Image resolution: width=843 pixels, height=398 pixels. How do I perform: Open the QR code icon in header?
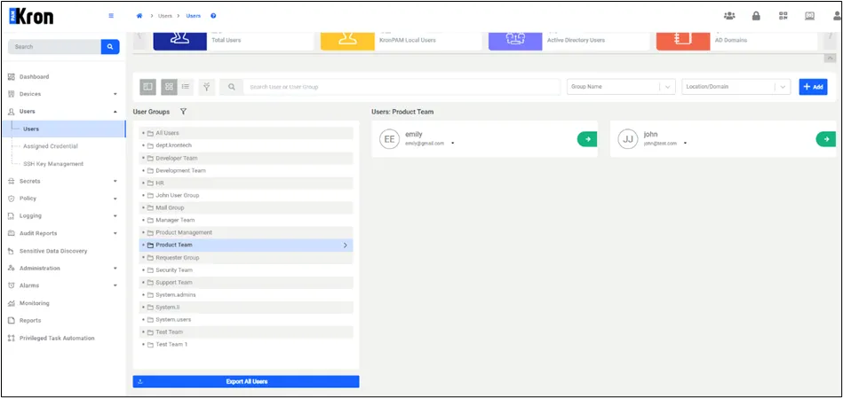(783, 16)
